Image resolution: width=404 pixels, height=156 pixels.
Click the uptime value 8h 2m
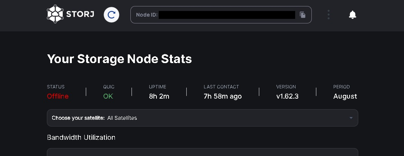(159, 96)
